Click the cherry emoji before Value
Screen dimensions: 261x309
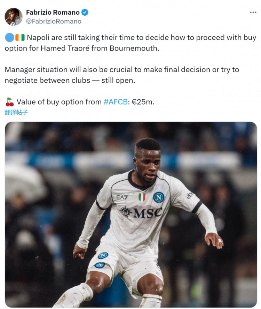click(9, 102)
